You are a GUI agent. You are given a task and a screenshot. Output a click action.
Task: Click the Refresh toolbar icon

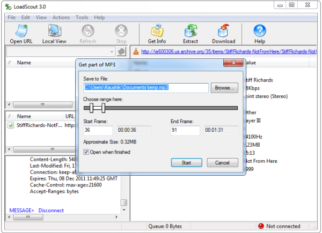tap(87, 34)
